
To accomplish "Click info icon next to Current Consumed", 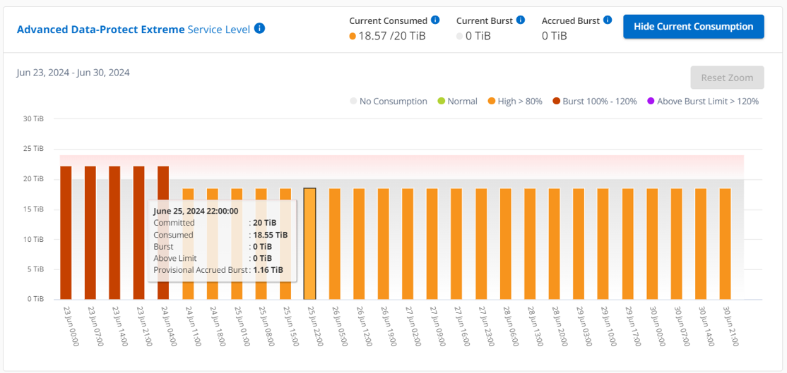I will (x=435, y=20).
